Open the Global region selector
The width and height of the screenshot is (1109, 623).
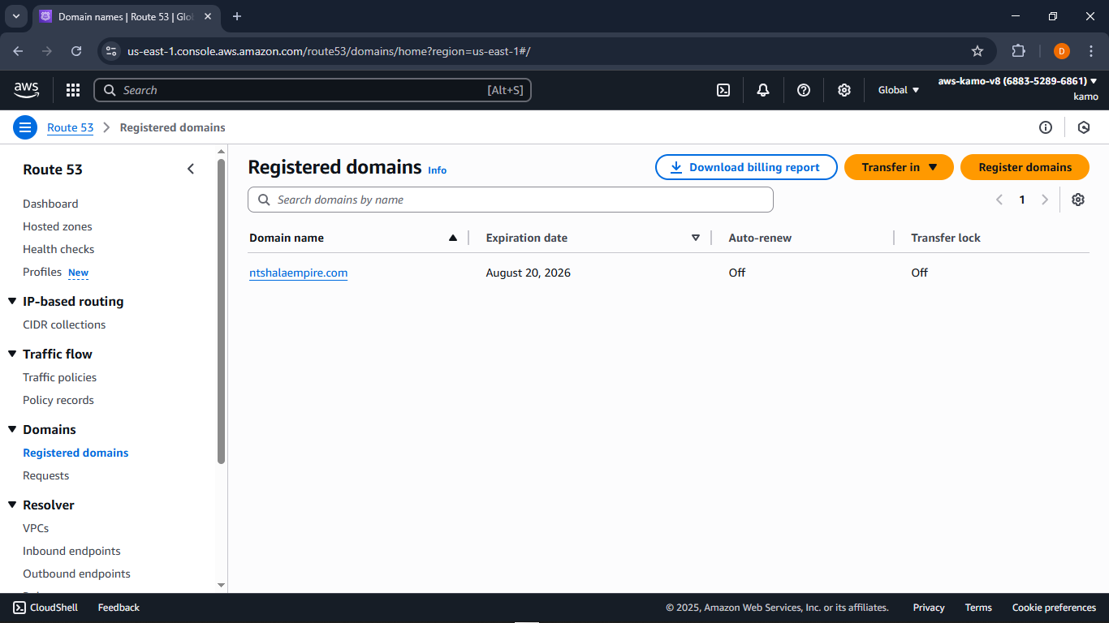tap(899, 90)
